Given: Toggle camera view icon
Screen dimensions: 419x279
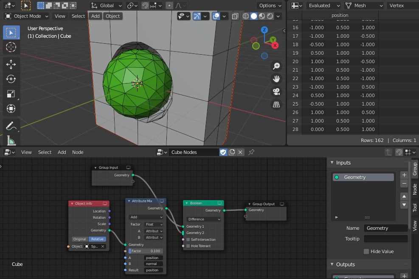Looking at the screenshot, I should point(276,92).
